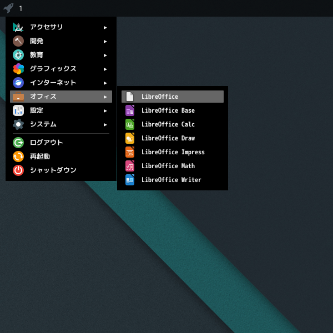The width and height of the screenshot is (333, 333).
Task: Open the 設定 menu entry
Action: 61,110
